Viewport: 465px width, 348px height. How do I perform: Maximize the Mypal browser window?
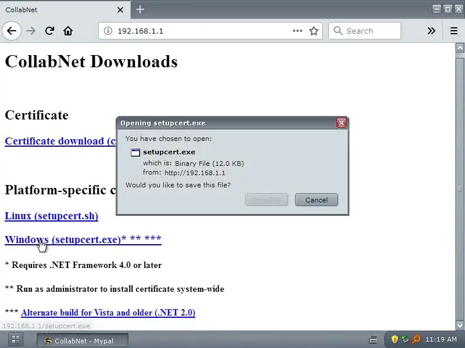click(x=448, y=9)
